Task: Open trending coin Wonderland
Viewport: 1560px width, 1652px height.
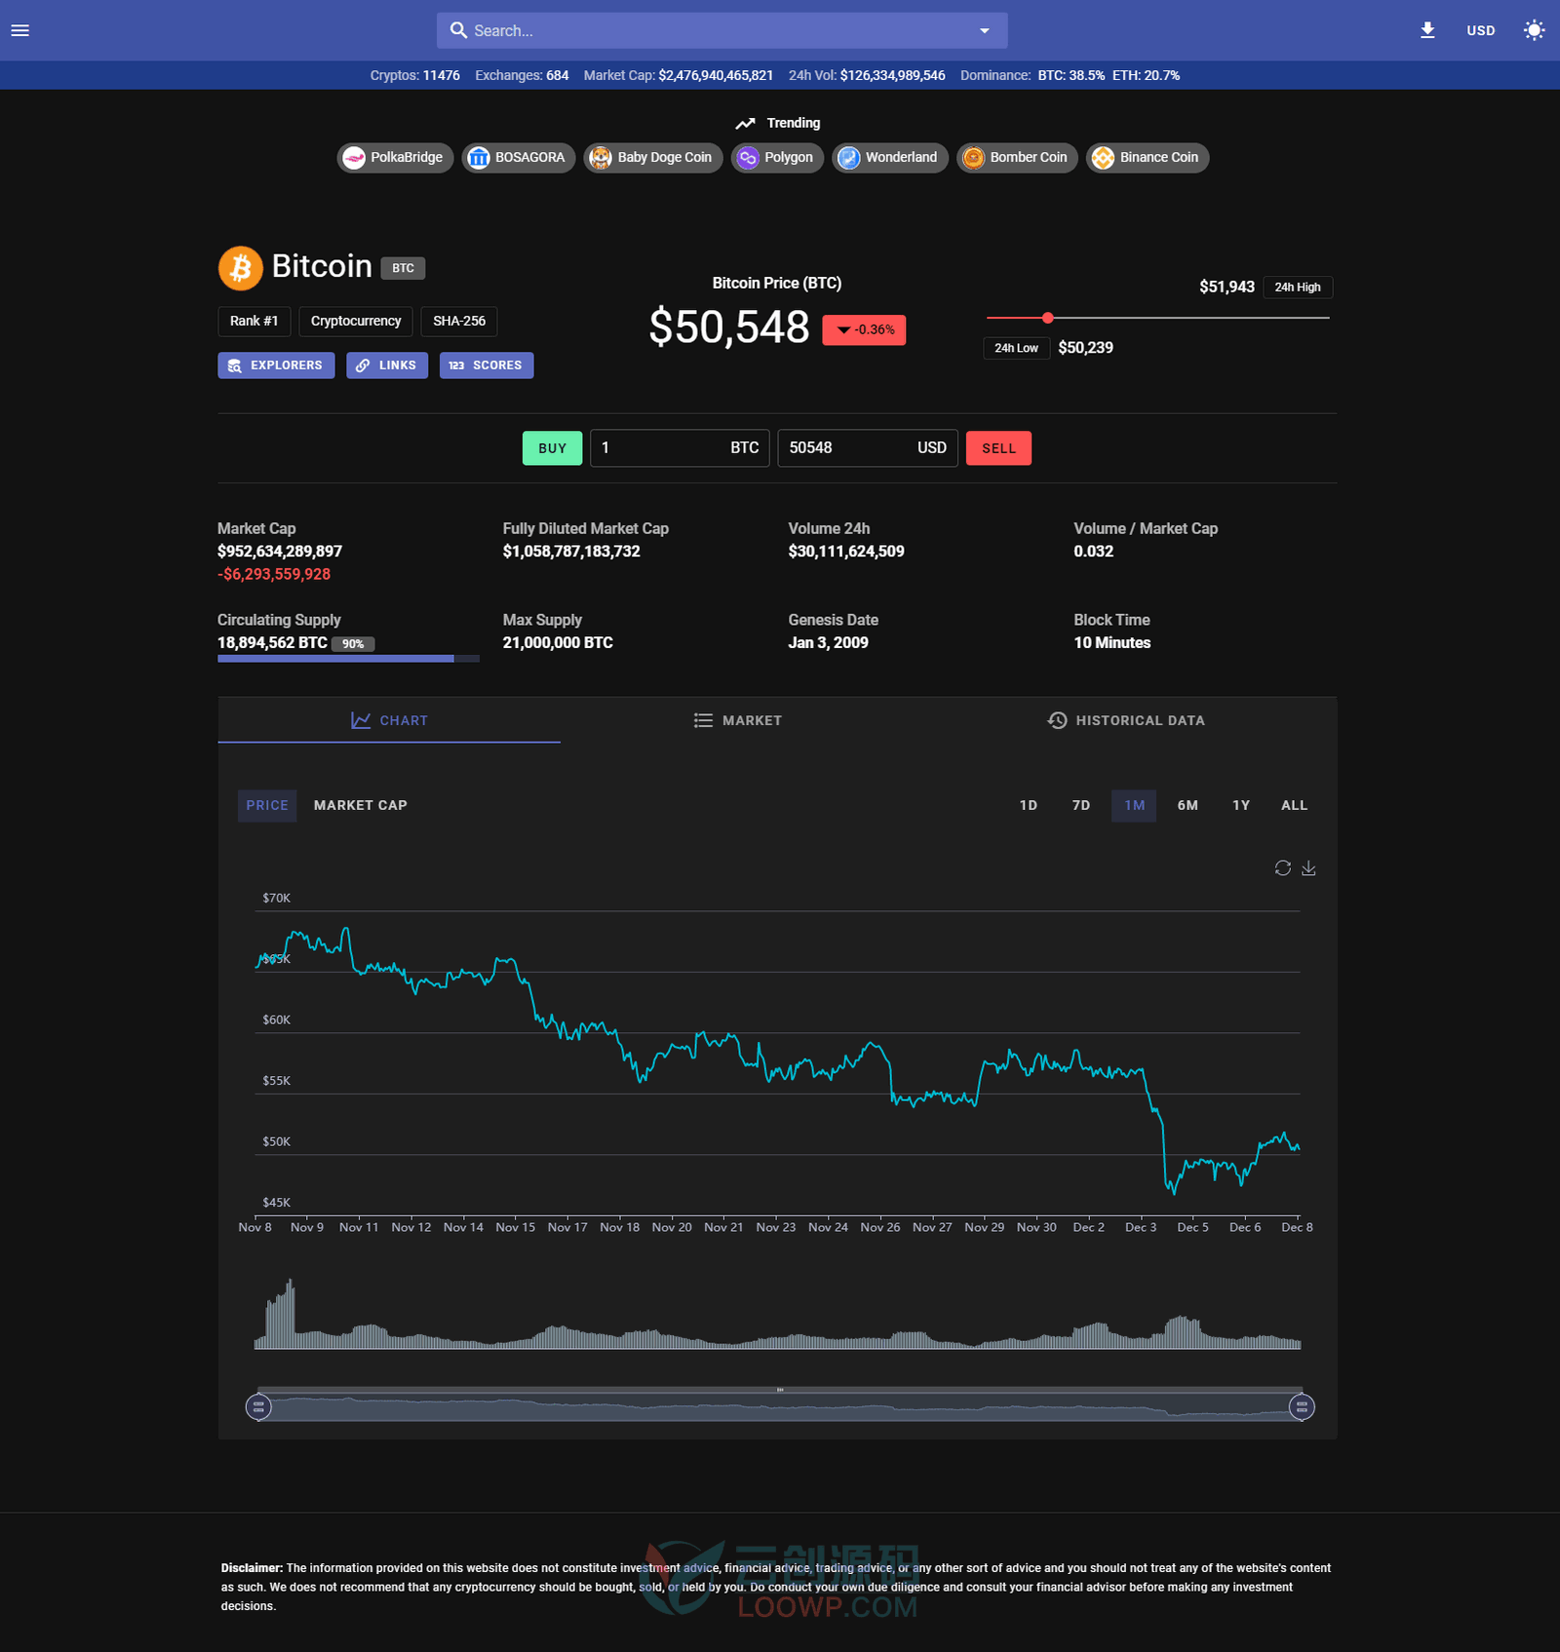Action: click(889, 157)
